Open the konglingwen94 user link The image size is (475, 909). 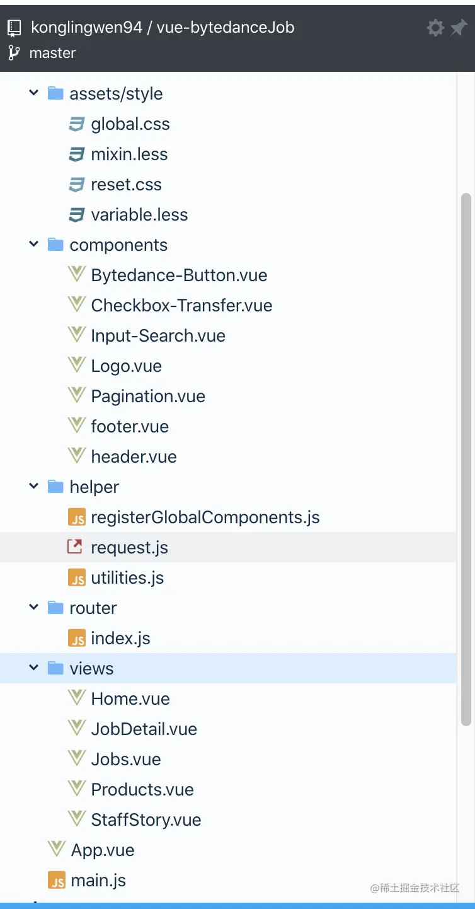click(x=87, y=28)
